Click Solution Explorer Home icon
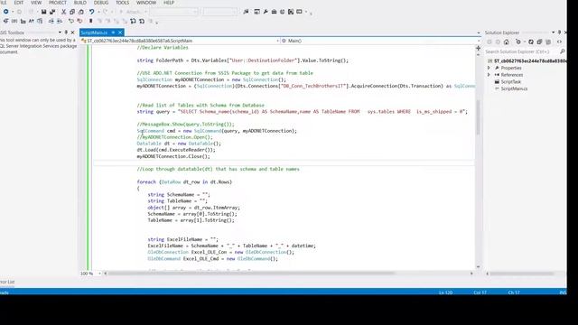Screen dimensions: 578x325 507,42
